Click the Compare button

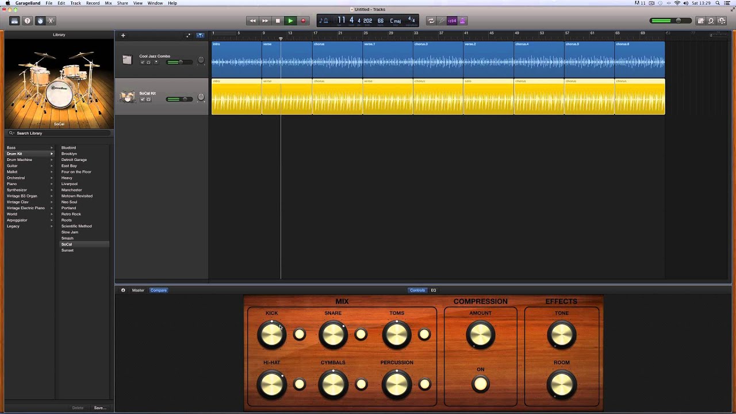[159, 290]
